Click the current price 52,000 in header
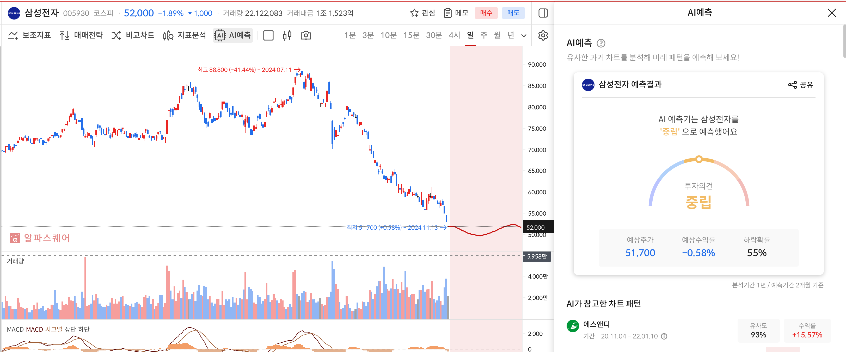The height and width of the screenshot is (352, 846). point(139,13)
